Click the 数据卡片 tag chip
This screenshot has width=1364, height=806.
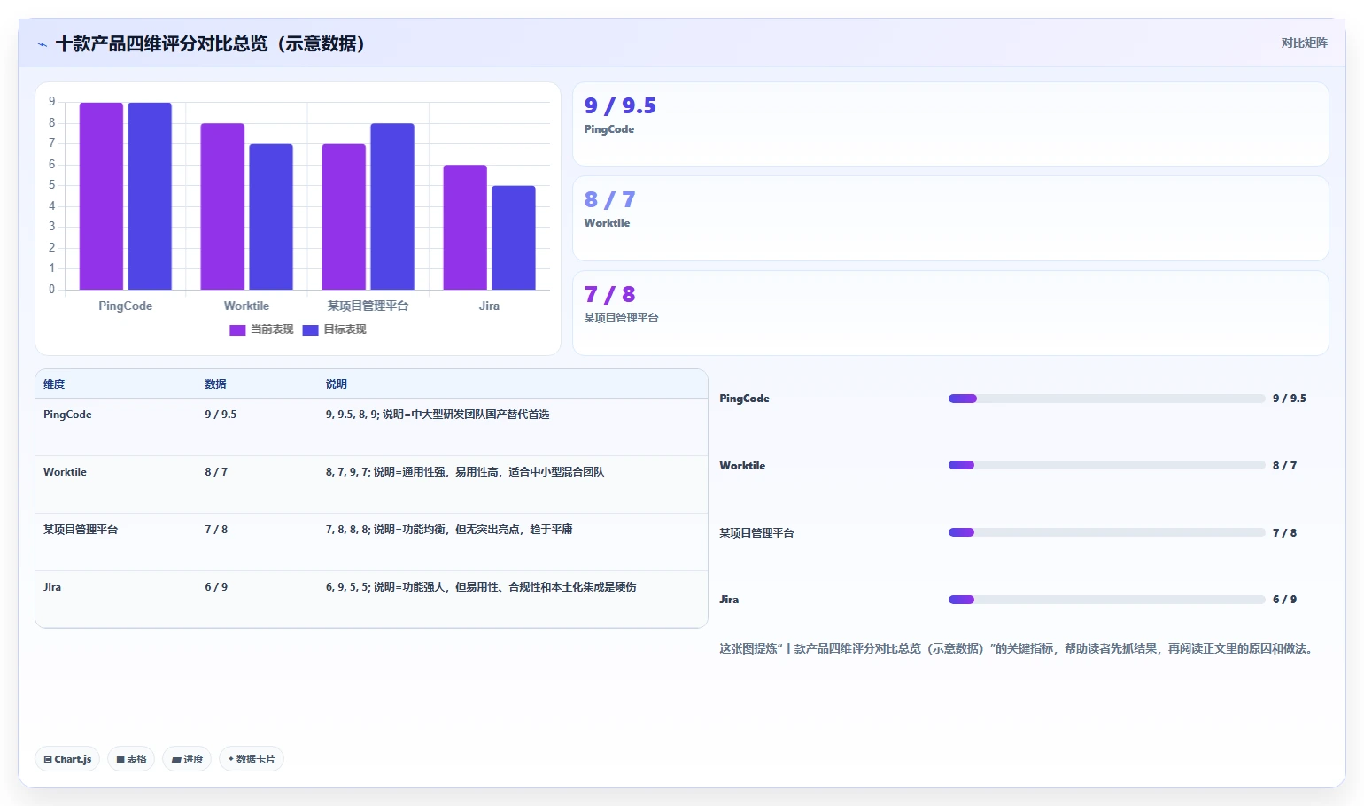[x=252, y=759]
